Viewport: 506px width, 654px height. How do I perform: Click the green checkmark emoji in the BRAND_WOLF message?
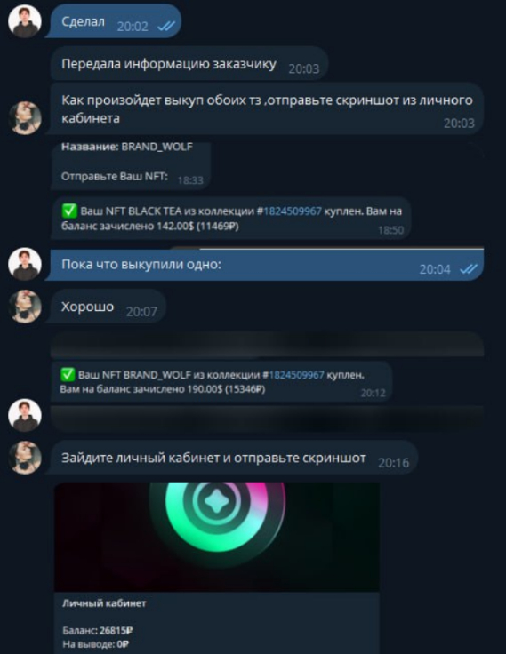pyautogui.click(x=68, y=374)
